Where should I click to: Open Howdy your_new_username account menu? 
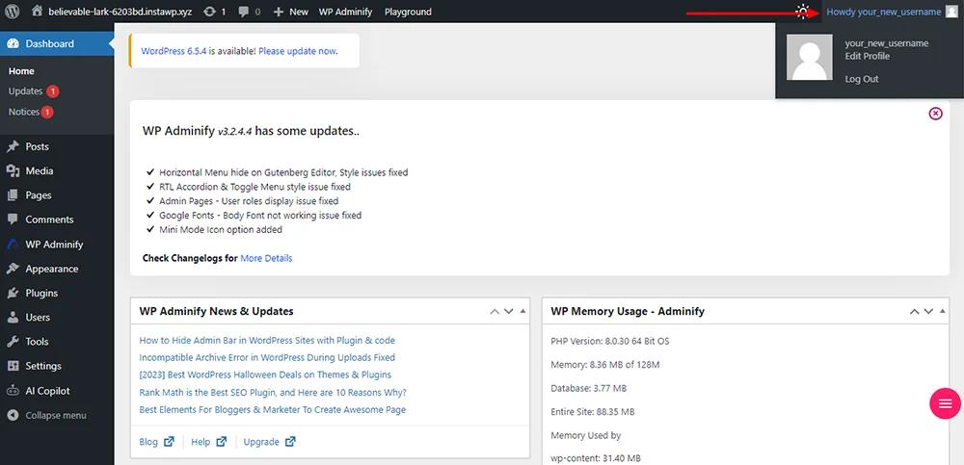(x=892, y=12)
